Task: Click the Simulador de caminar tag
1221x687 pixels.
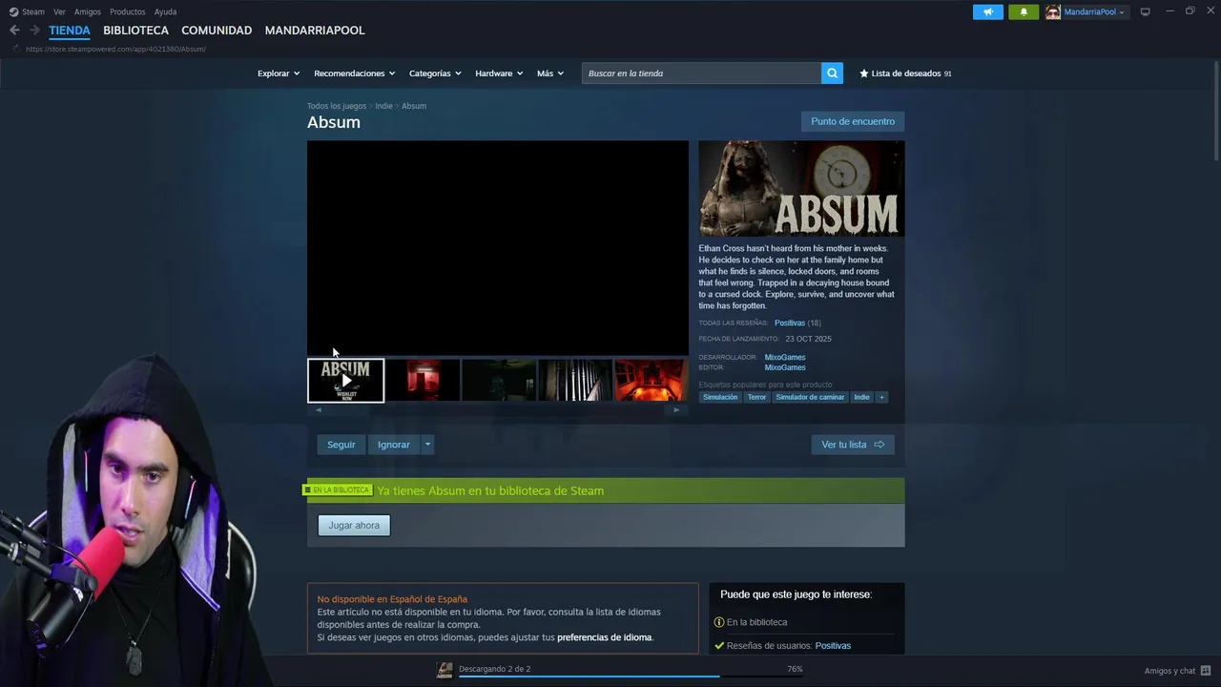Action: (x=810, y=397)
